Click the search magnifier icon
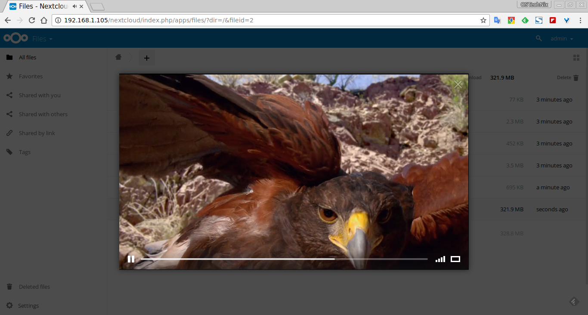This screenshot has width=588, height=315. point(538,39)
